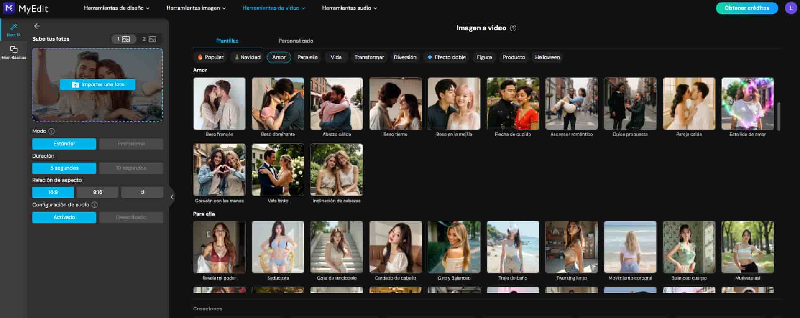The height and width of the screenshot is (318, 800).
Task: Set aspect ratio to 9:16
Action: pyautogui.click(x=97, y=192)
